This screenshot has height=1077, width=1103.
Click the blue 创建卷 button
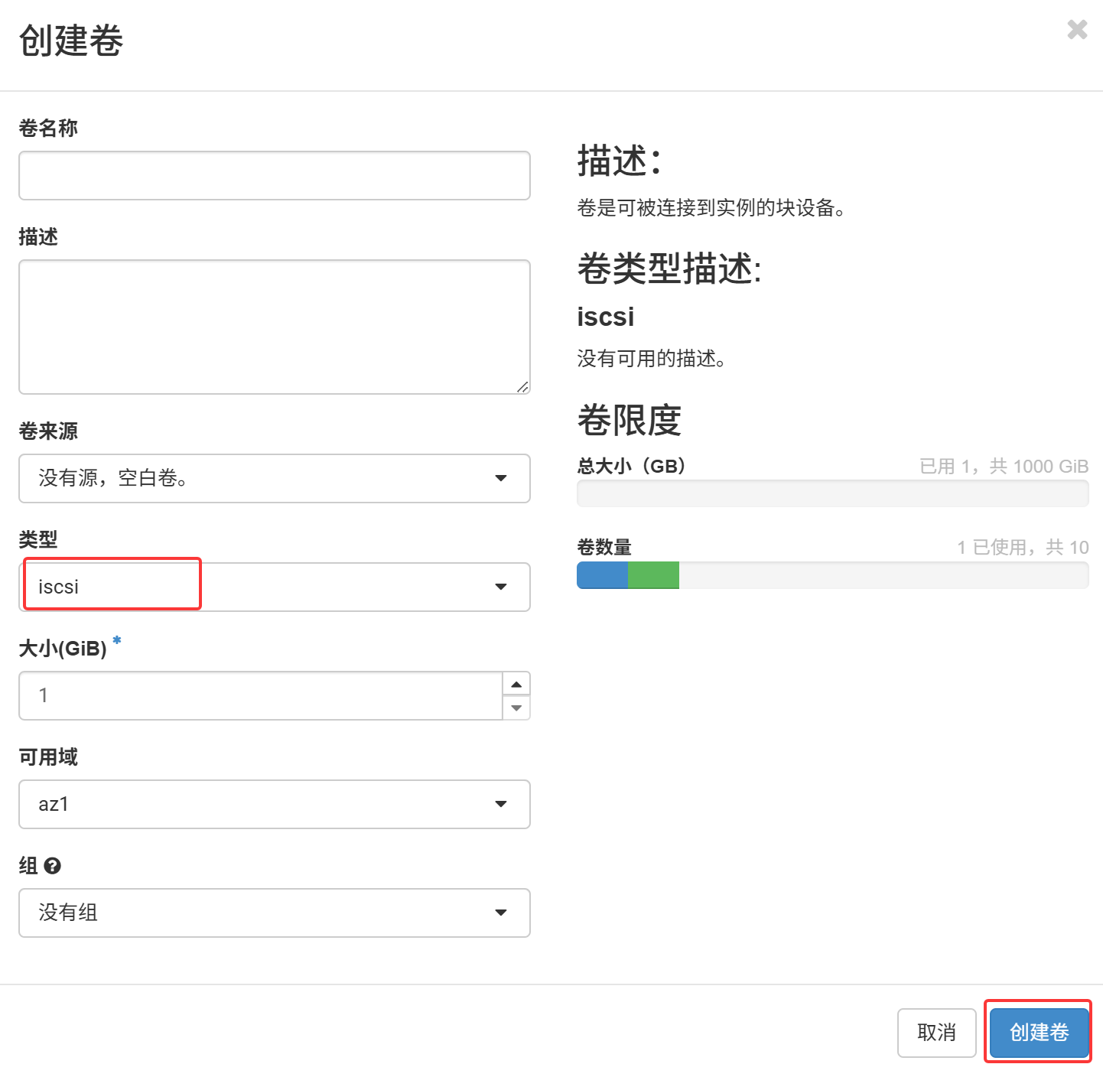1040,1033
